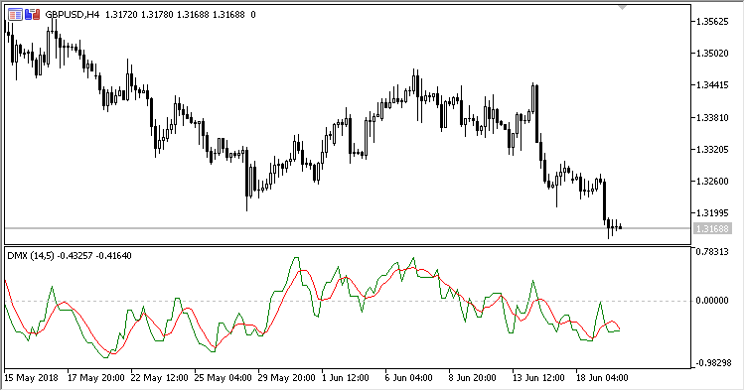Click the 1.35625 price scale value
The width and height of the screenshot is (745, 391).
pyautogui.click(x=712, y=22)
